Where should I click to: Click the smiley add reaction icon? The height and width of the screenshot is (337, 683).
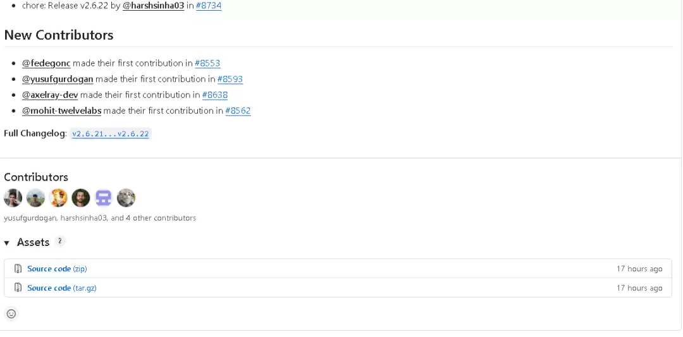click(11, 314)
